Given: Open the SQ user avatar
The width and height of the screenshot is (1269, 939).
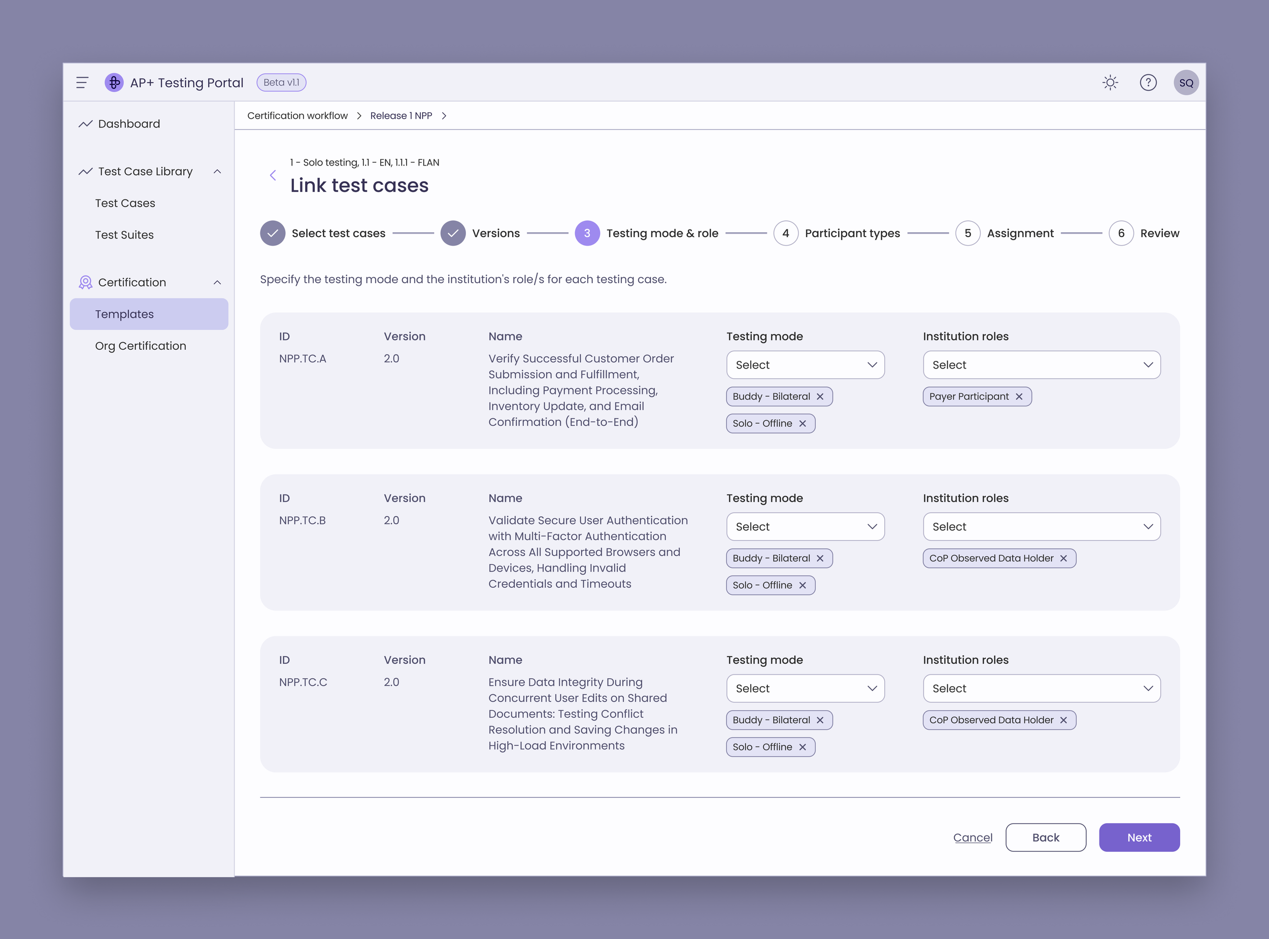Looking at the screenshot, I should pos(1186,82).
